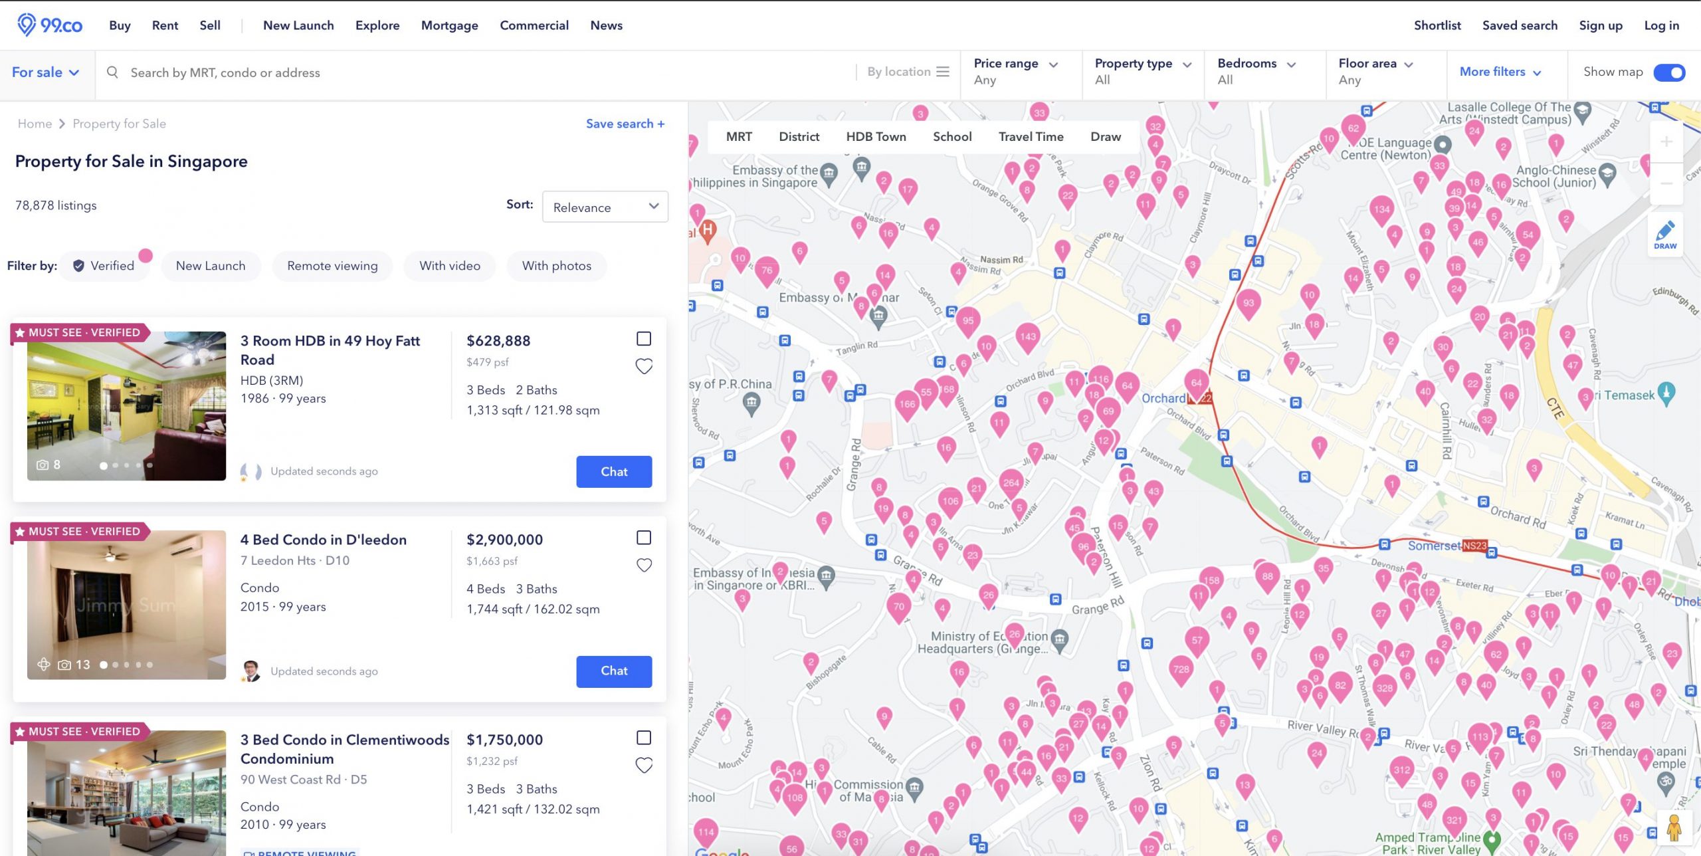Click the map pin labeled 728
The height and width of the screenshot is (856, 1701).
point(1181,671)
